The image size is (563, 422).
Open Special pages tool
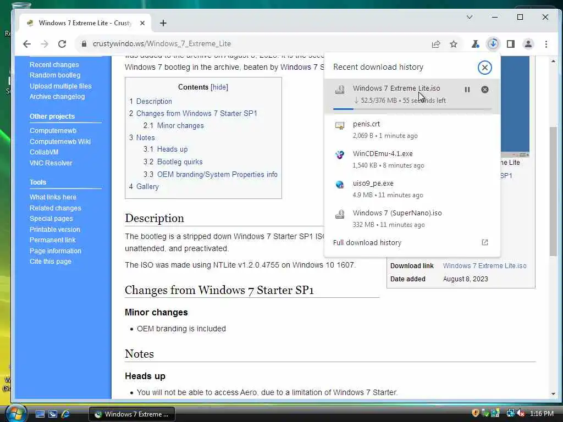(51, 219)
